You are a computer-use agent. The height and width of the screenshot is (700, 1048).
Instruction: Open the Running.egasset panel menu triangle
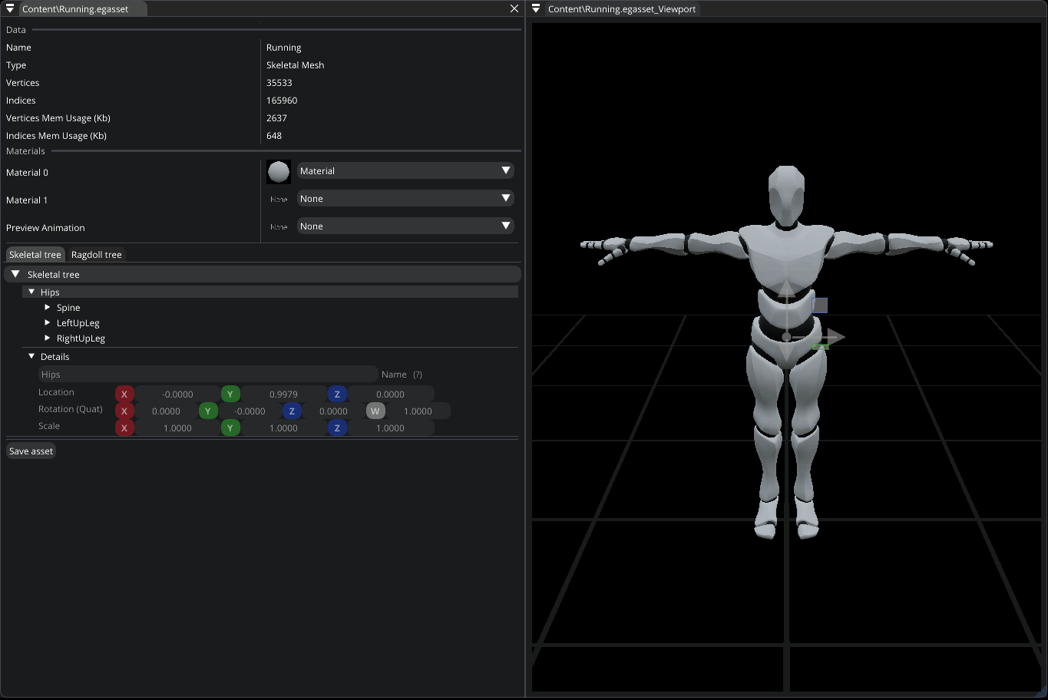10,8
